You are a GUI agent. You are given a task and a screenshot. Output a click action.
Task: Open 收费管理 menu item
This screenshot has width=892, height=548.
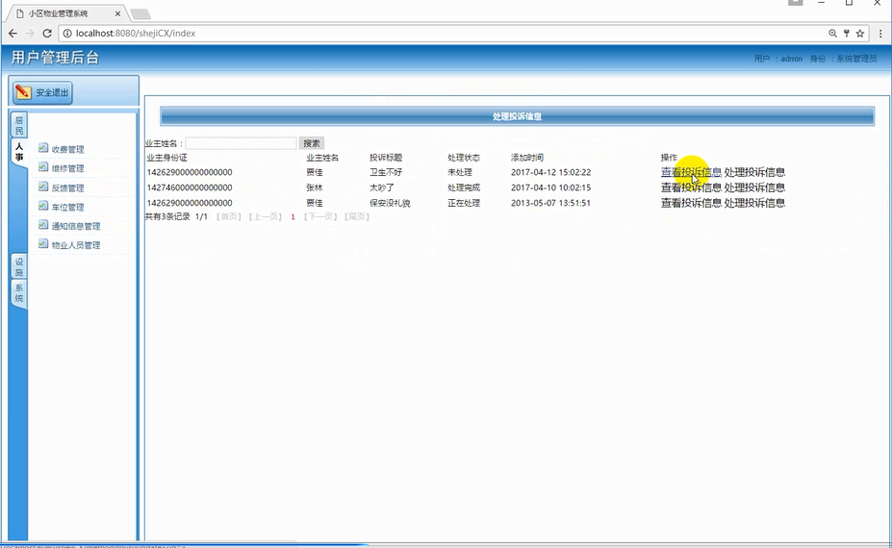click(67, 150)
